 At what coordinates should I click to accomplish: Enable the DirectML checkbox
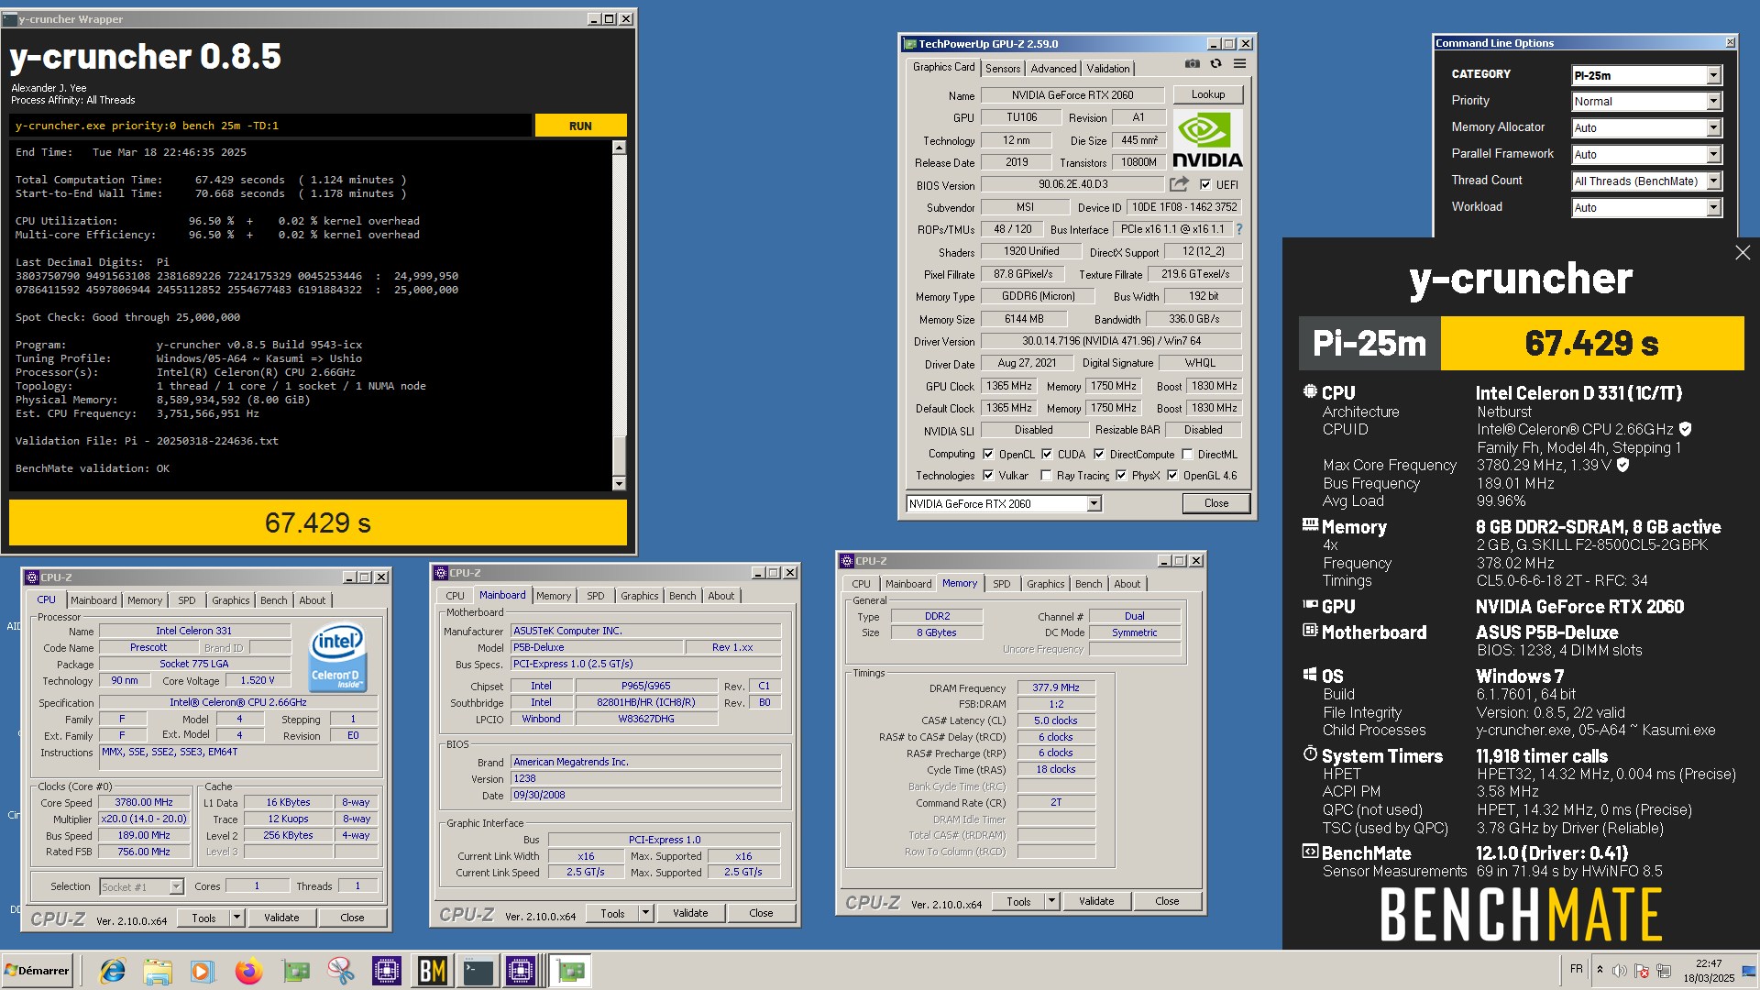1187,454
